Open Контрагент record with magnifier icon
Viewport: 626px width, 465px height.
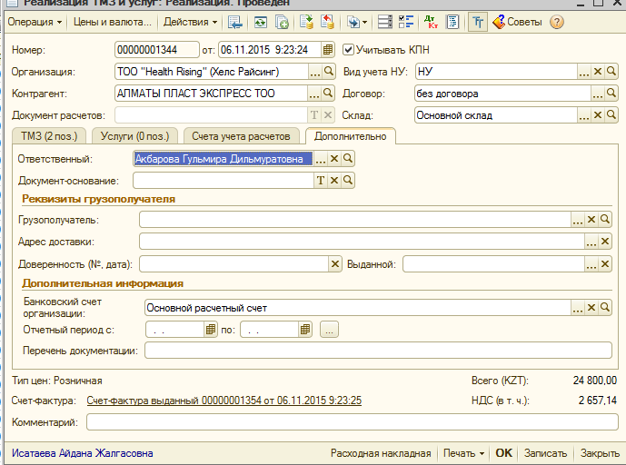[x=328, y=94]
